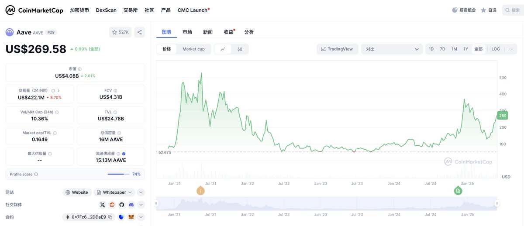Open the 分析 tab
The height and width of the screenshot is (226, 524).
pyautogui.click(x=249, y=32)
